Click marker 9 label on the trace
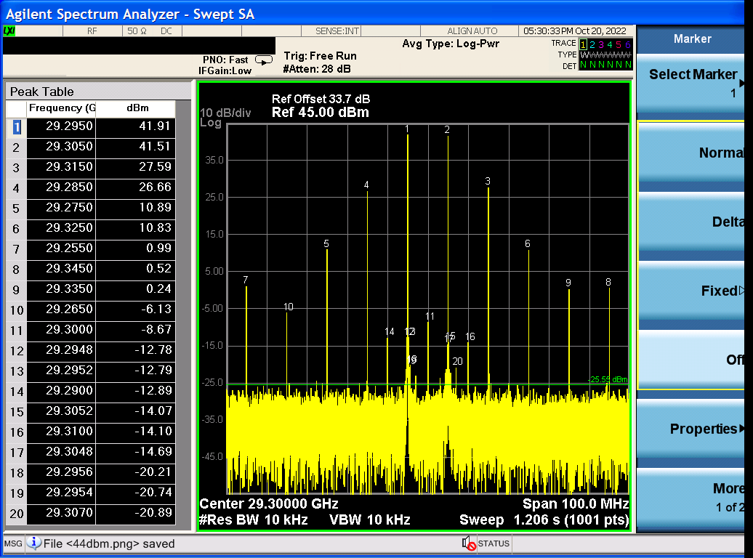 click(568, 283)
